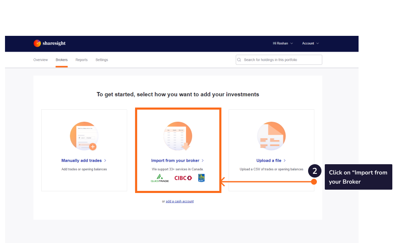This screenshot has height=243, width=399.
Task: Click chevron next to Import from your broker
Action: click(x=203, y=160)
